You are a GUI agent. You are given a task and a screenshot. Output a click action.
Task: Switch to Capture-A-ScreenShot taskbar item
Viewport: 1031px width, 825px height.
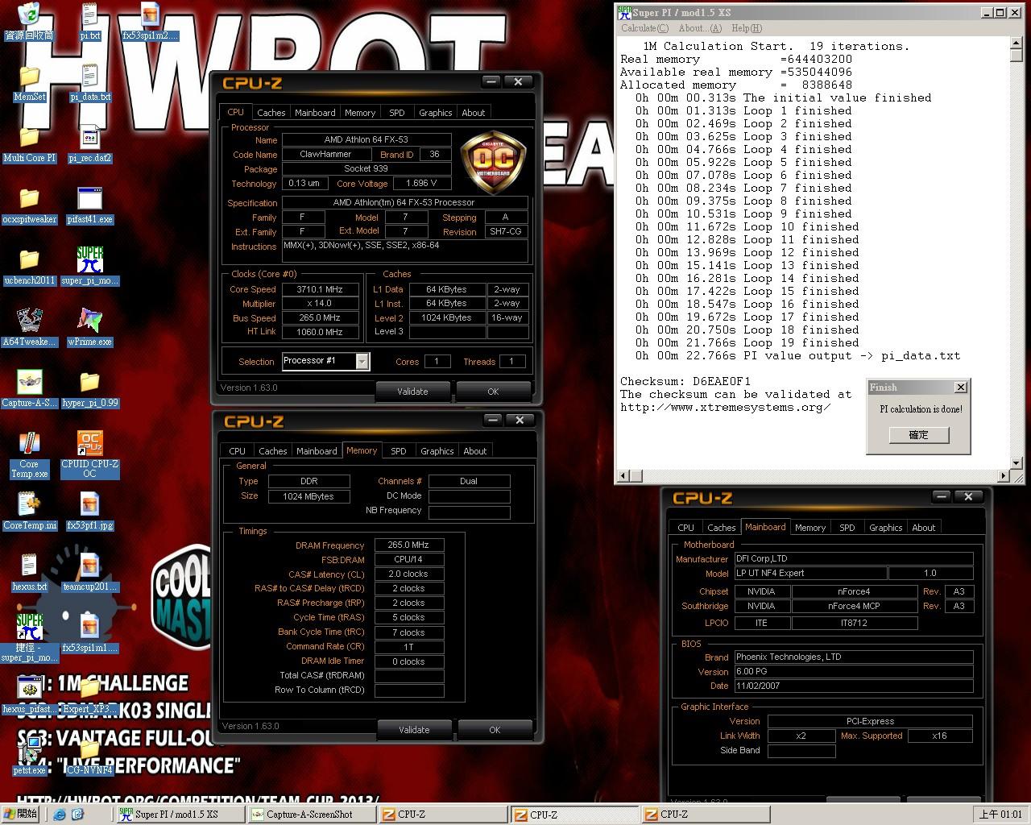[310, 815]
